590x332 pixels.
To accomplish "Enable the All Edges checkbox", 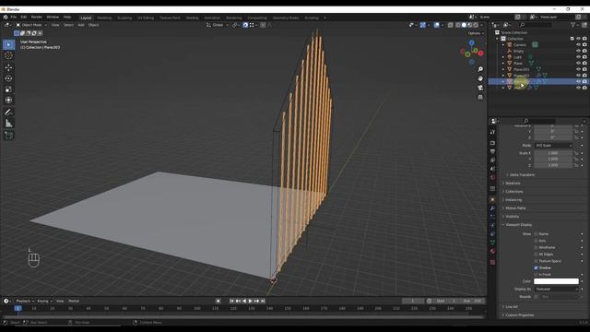I will (x=536, y=255).
